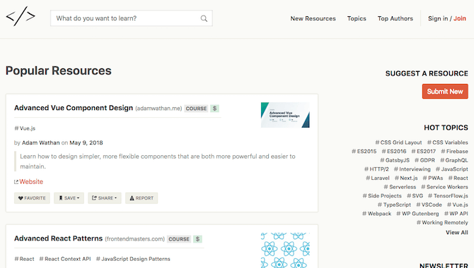Screen dimensions: 474x268
Task: Open New Resources page
Action: pos(313,18)
